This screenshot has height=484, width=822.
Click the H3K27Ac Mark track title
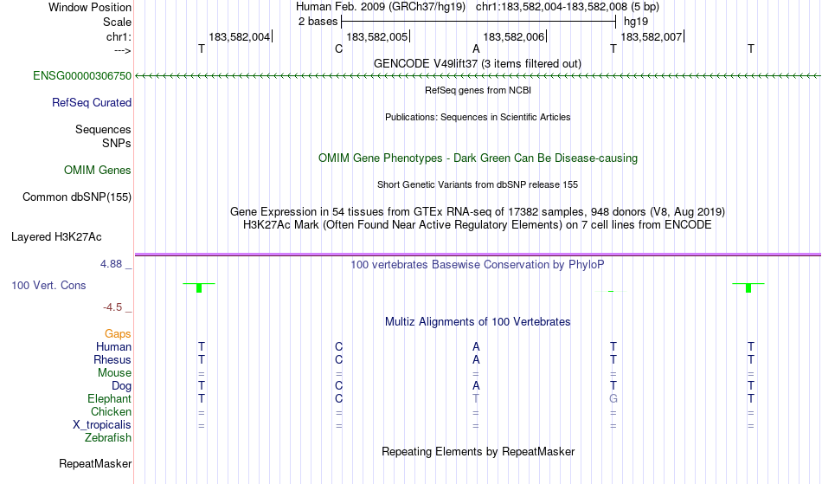pyautogui.click(x=478, y=224)
